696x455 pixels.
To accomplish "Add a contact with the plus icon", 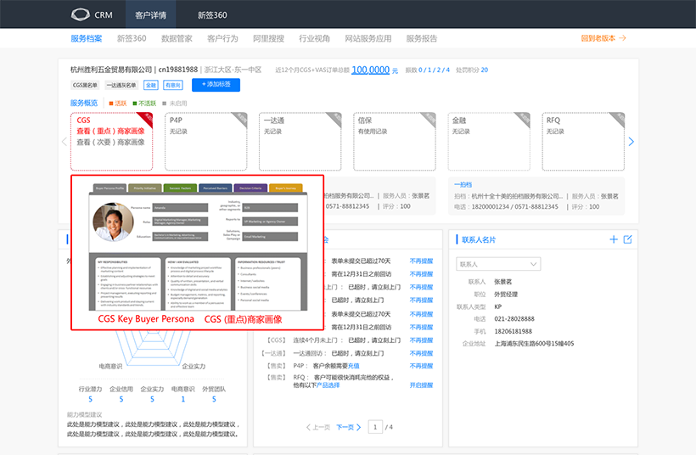I will coord(614,239).
